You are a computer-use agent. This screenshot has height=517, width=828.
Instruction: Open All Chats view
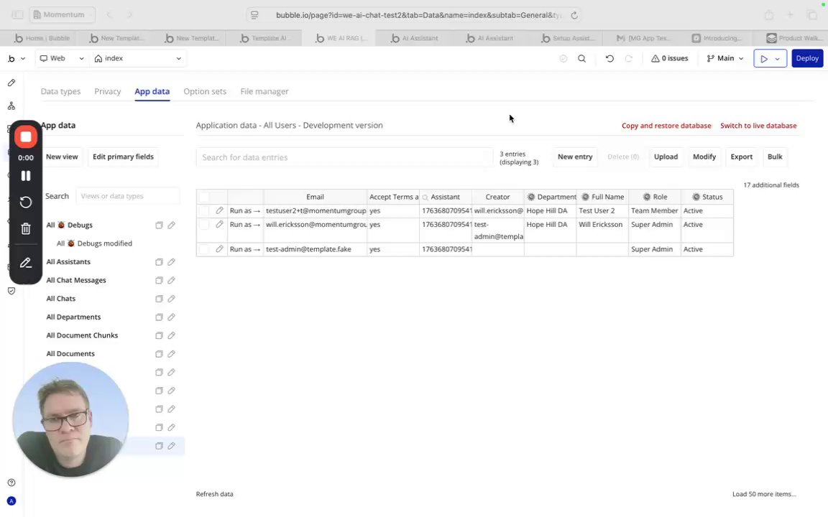(60, 299)
